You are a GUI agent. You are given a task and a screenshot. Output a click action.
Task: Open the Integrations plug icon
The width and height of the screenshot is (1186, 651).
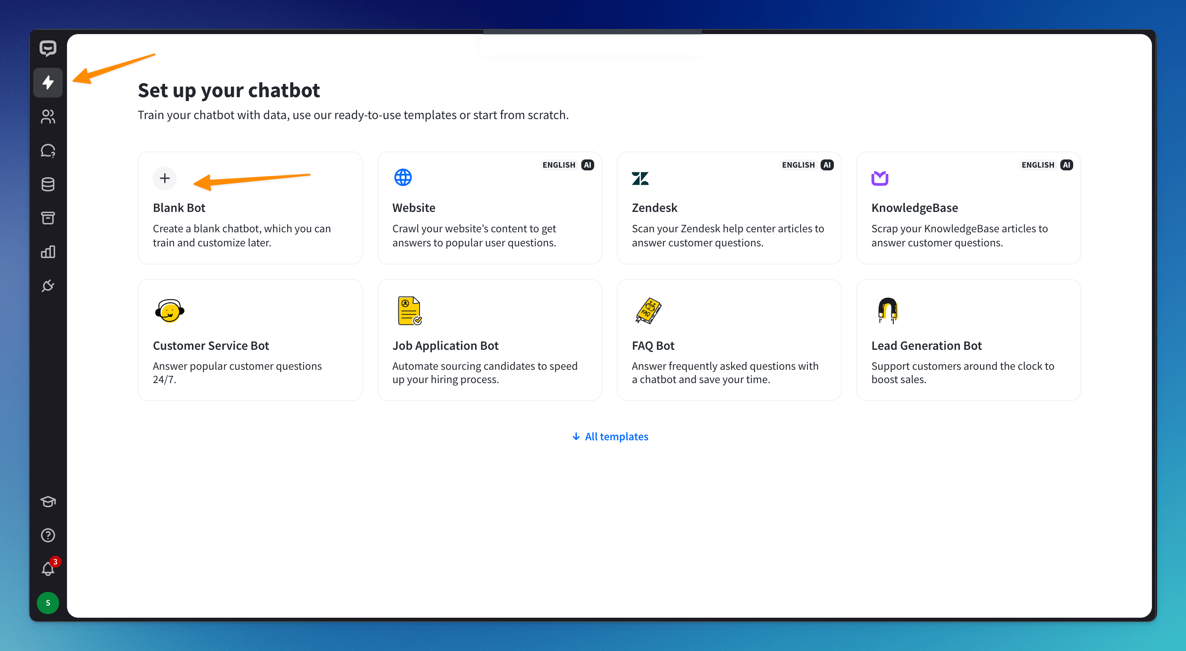tap(48, 286)
